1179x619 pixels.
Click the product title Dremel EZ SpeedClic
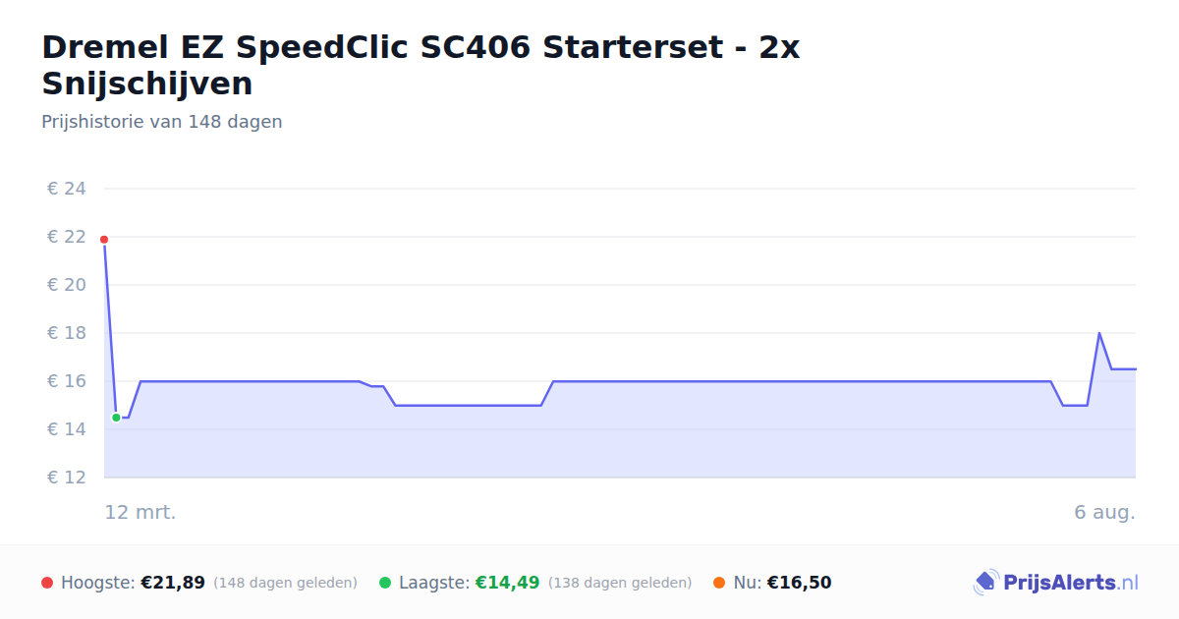tap(421, 65)
